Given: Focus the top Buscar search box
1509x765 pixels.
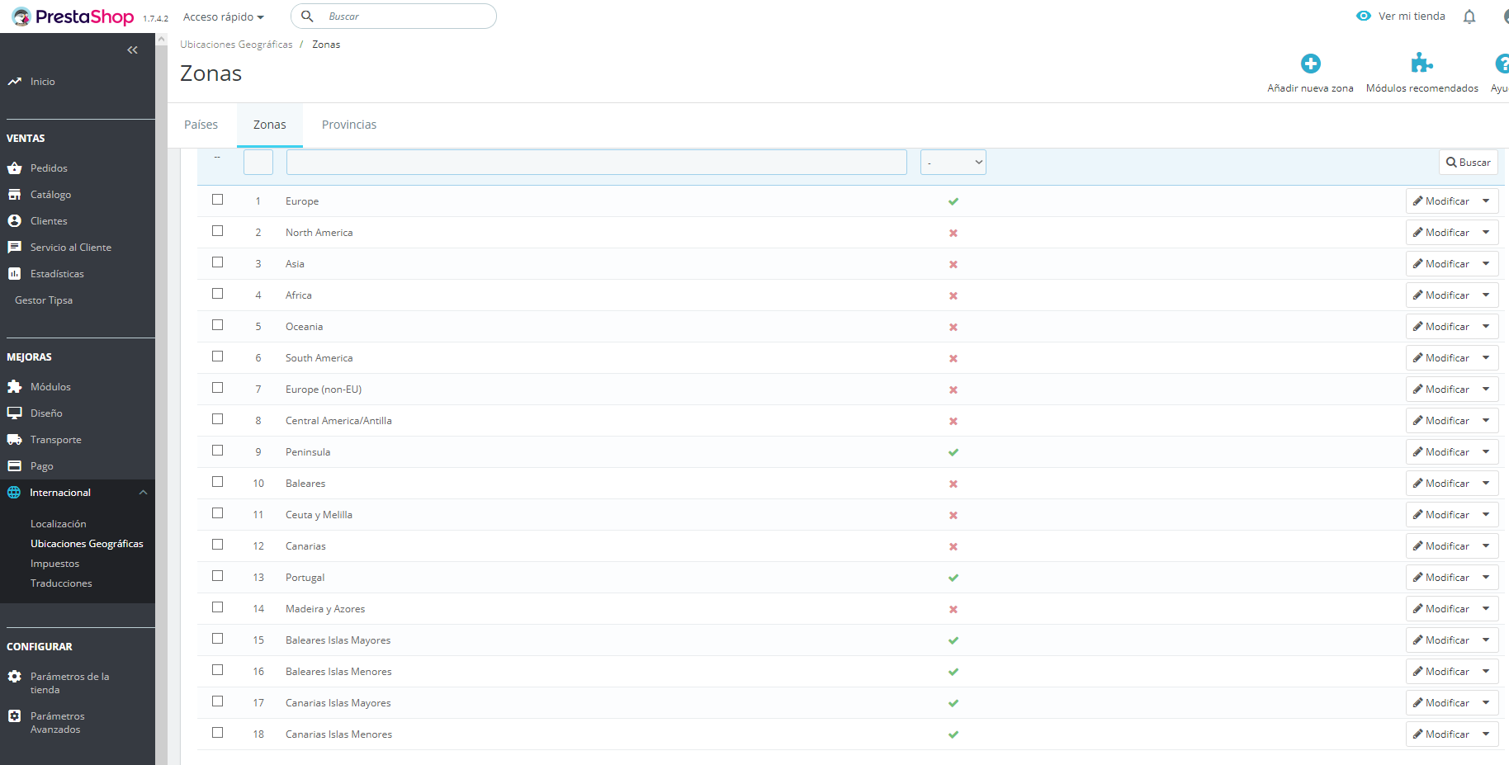Looking at the screenshot, I should pyautogui.click(x=394, y=17).
